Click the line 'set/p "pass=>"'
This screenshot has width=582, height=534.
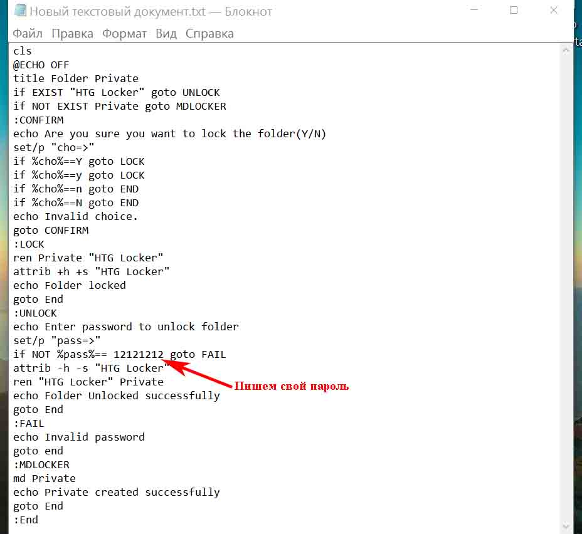click(x=57, y=341)
